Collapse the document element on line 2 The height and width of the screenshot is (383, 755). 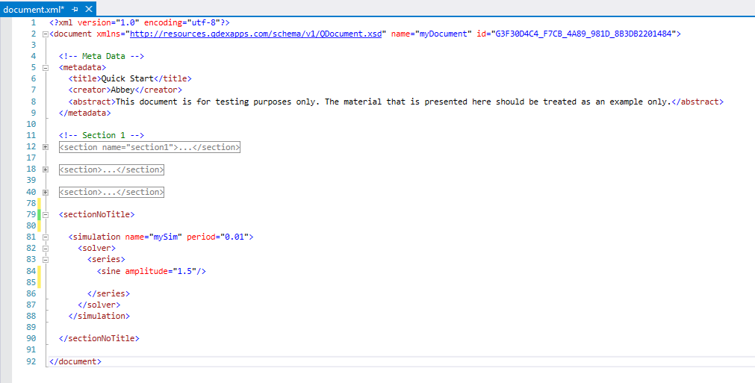coord(46,34)
